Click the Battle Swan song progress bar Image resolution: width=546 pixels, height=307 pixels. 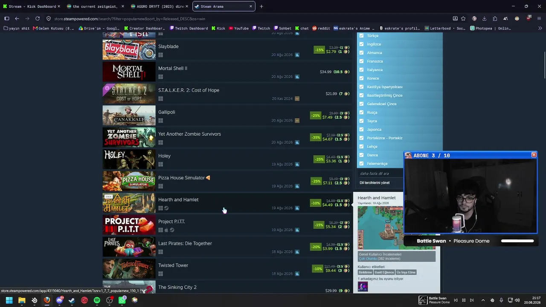point(517,241)
